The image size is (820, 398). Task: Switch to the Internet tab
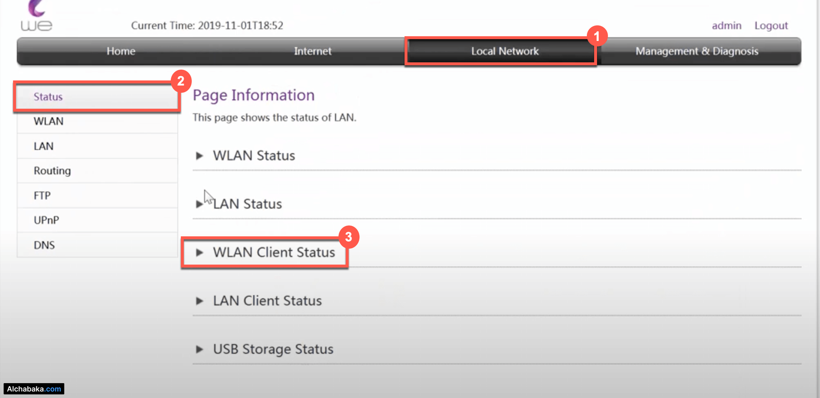click(x=313, y=51)
